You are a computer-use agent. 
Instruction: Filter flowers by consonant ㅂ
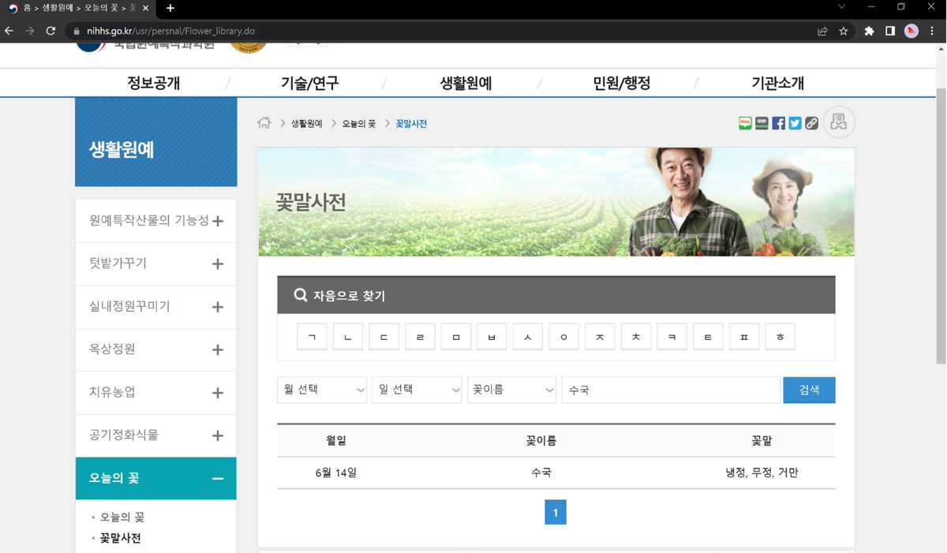point(492,337)
